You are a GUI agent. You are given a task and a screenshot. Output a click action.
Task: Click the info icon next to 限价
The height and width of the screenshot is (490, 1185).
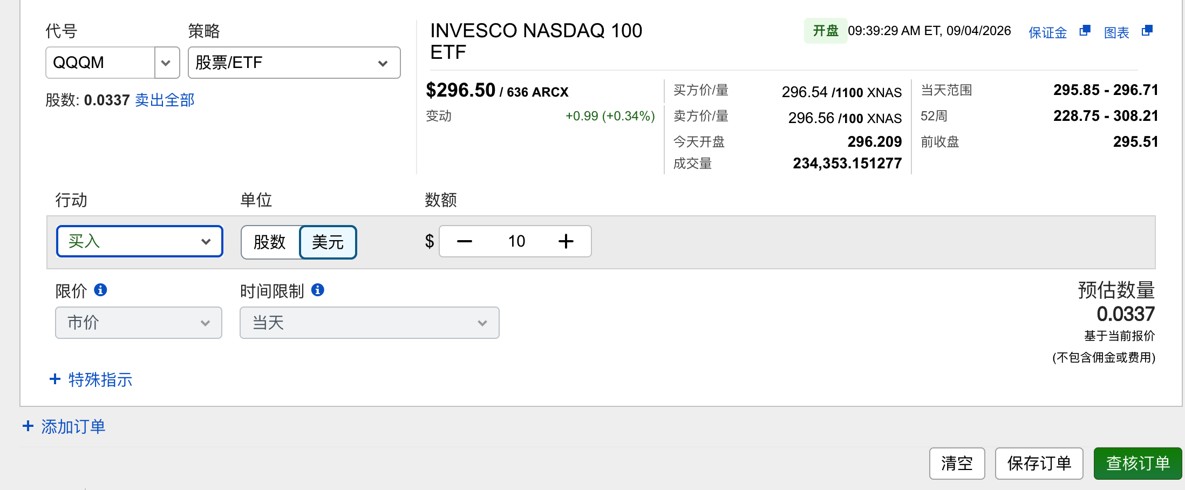coord(100,290)
